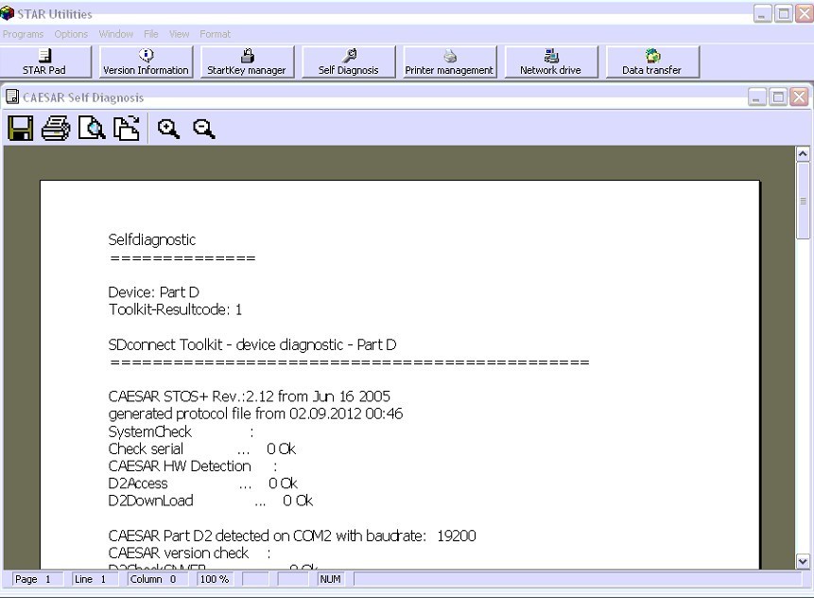Image resolution: width=814 pixels, height=598 pixels.
Task: Zoom out of the document
Action: (204, 129)
